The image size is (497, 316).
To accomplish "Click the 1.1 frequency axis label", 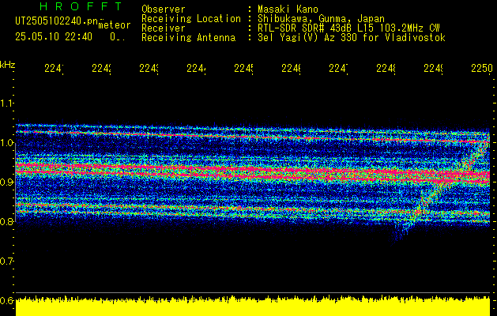I will pyautogui.click(x=6, y=103).
